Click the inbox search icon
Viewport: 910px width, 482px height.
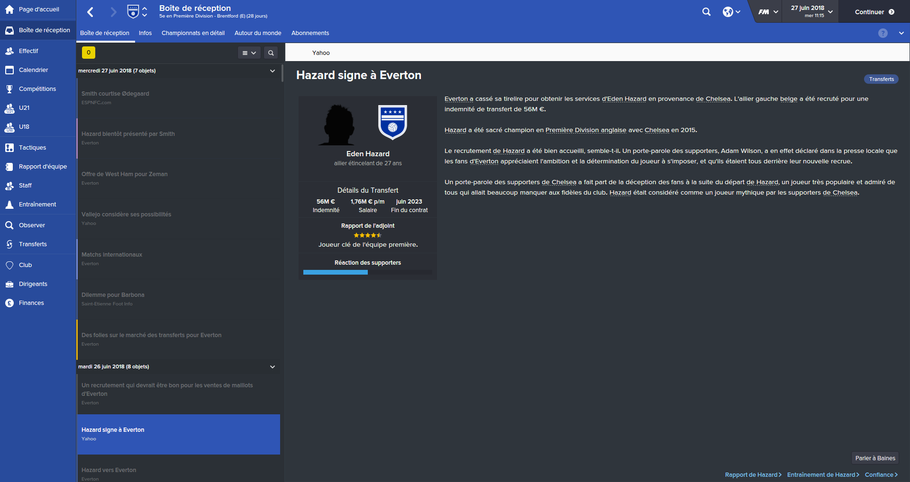click(271, 53)
